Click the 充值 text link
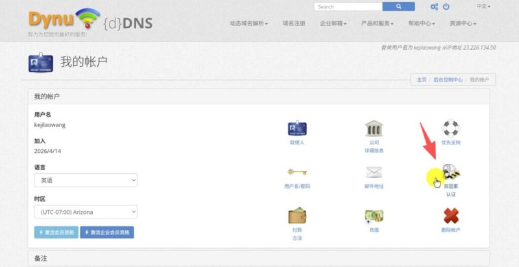This screenshot has height=267, width=519. point(374,230)
